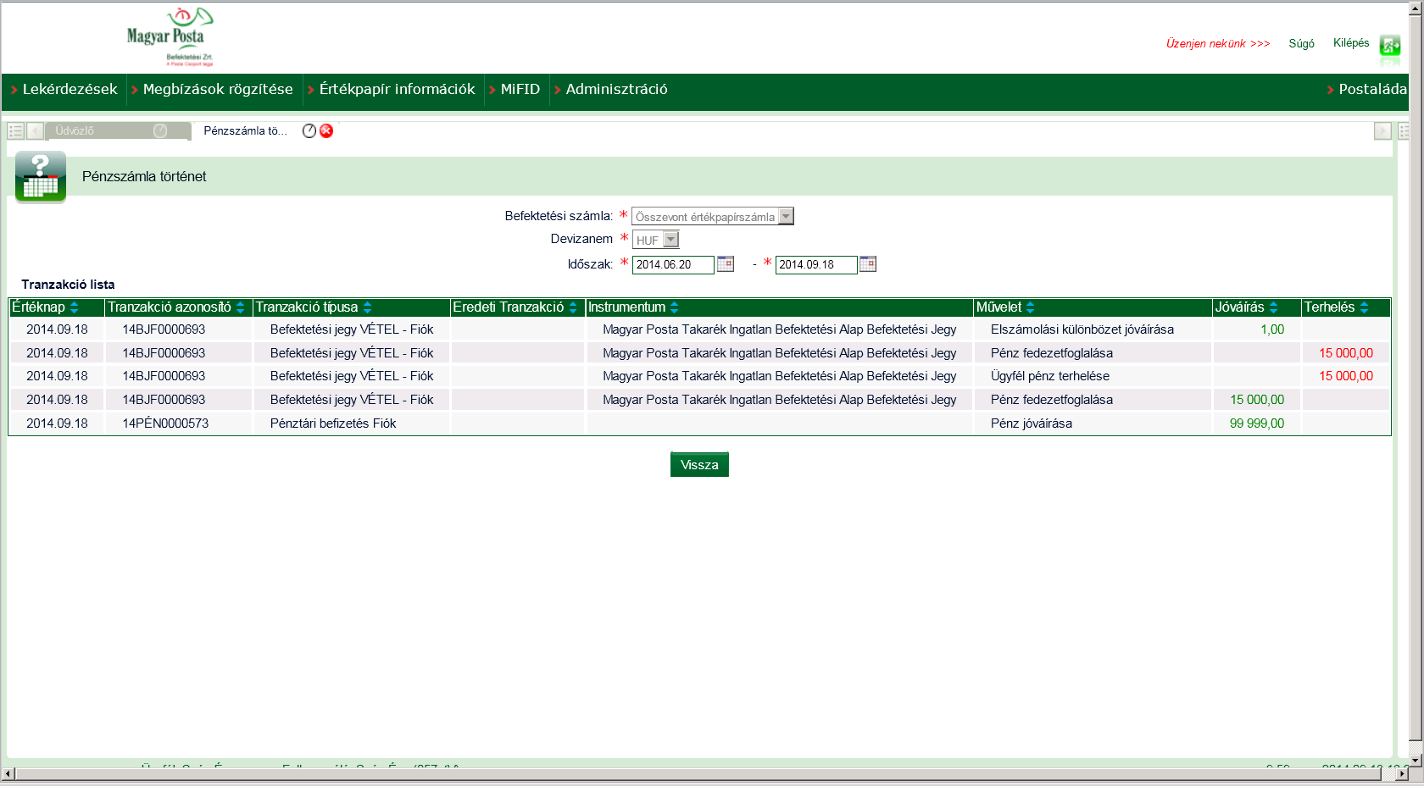
Task: Open the Befektetési számla dropdown
Action: point(786,217)
